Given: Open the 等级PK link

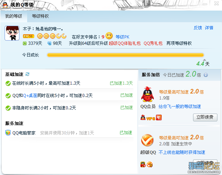Looking at the screenshot, I should point(122,37).
